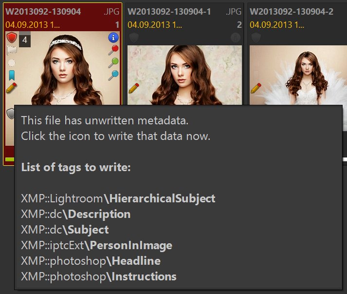Click the date 04.09.2013 on third thumbnail
347x294 pixels.
277,24
